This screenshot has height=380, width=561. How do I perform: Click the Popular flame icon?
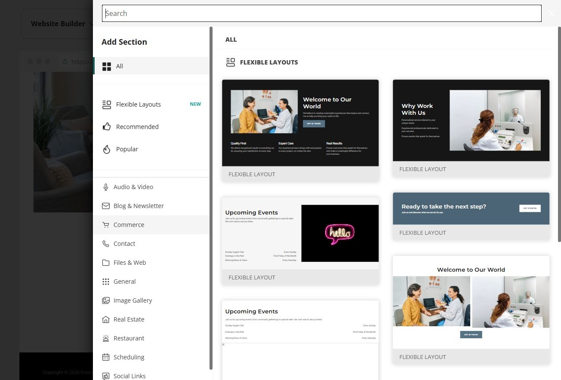107,149
